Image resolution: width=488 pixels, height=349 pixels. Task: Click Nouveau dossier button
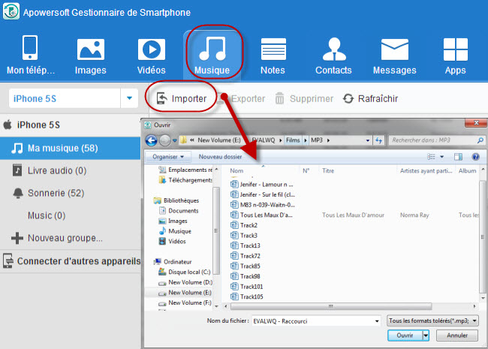coord(220,157)
